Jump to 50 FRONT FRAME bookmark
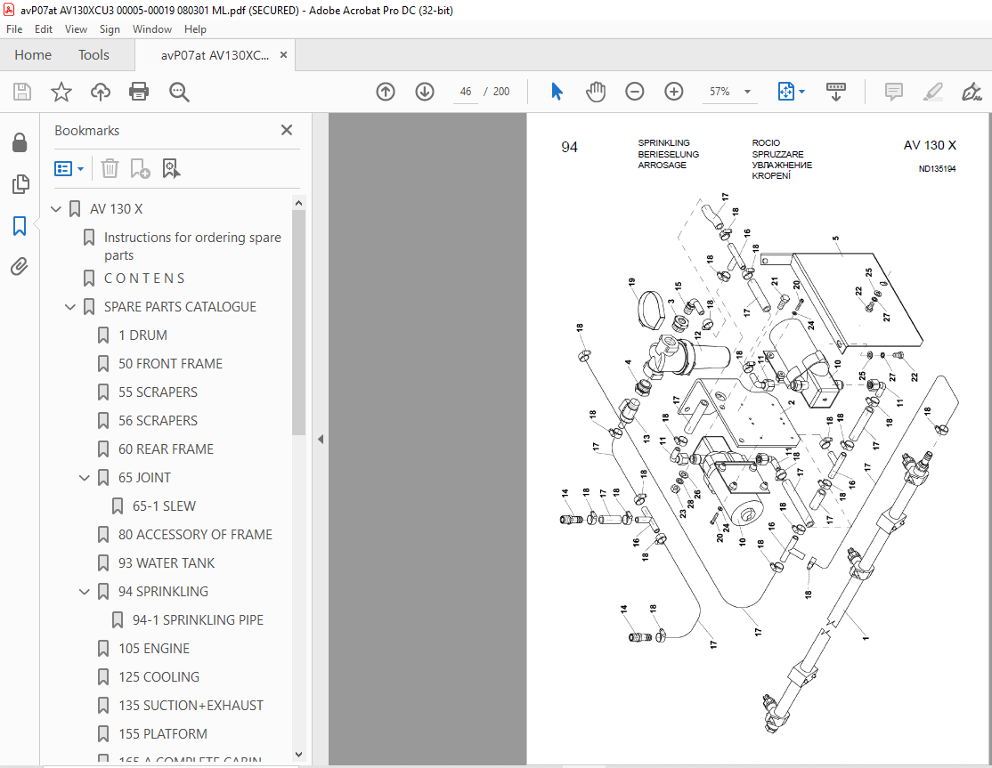 pyautogui.click(x=170, y=363)
